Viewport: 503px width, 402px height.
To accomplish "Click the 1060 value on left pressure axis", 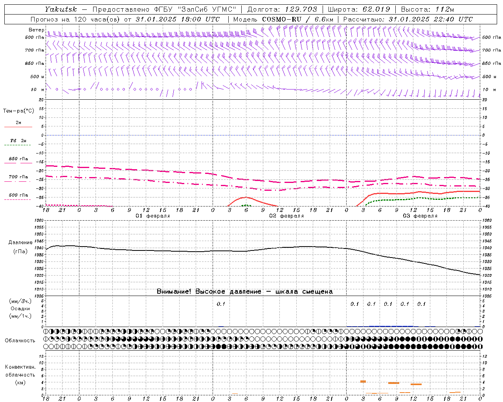I will click(x=40, y=221).
